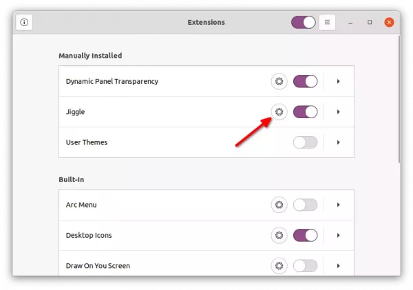The height and width of the screenshot is (290, 413).
Task: Turn off the Desktop Icons switch
Action: pos(305,235)
